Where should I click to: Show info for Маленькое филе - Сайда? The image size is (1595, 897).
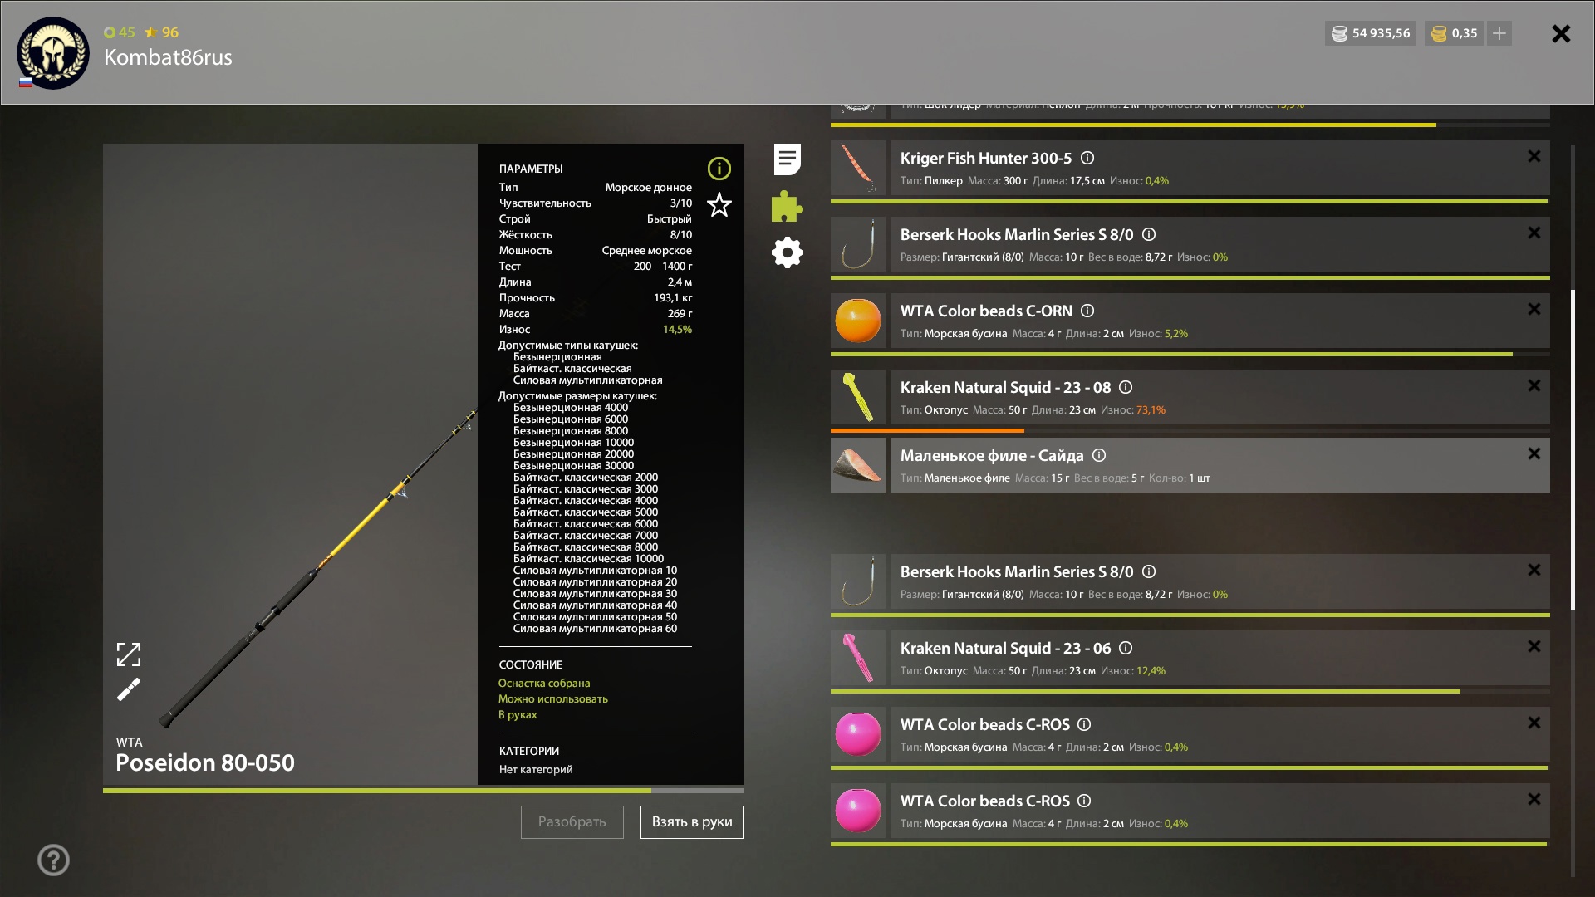[x=1098, y=455]
